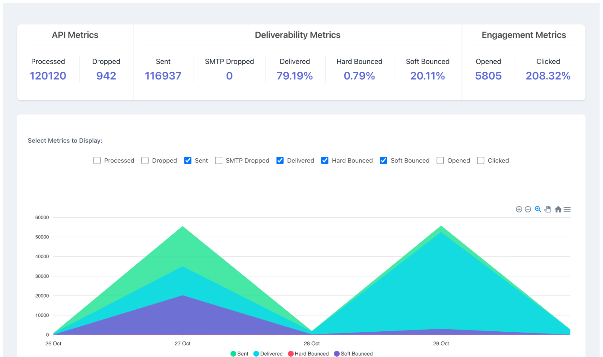
Task: Enable the SMTP Dropped metric checkbox
Action: click(218, 160)
